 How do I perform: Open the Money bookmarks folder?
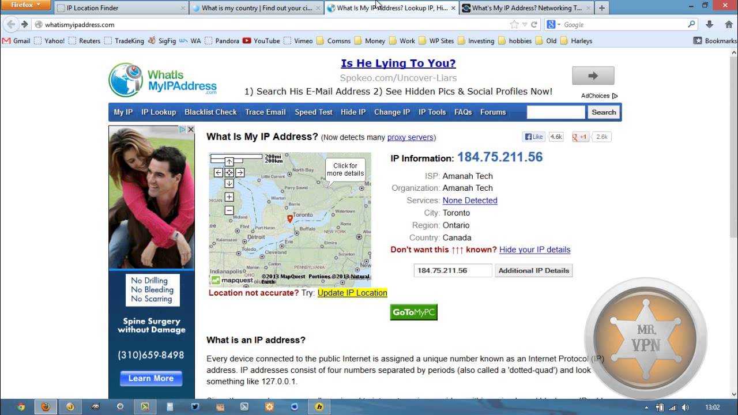(x=370, y=41)
